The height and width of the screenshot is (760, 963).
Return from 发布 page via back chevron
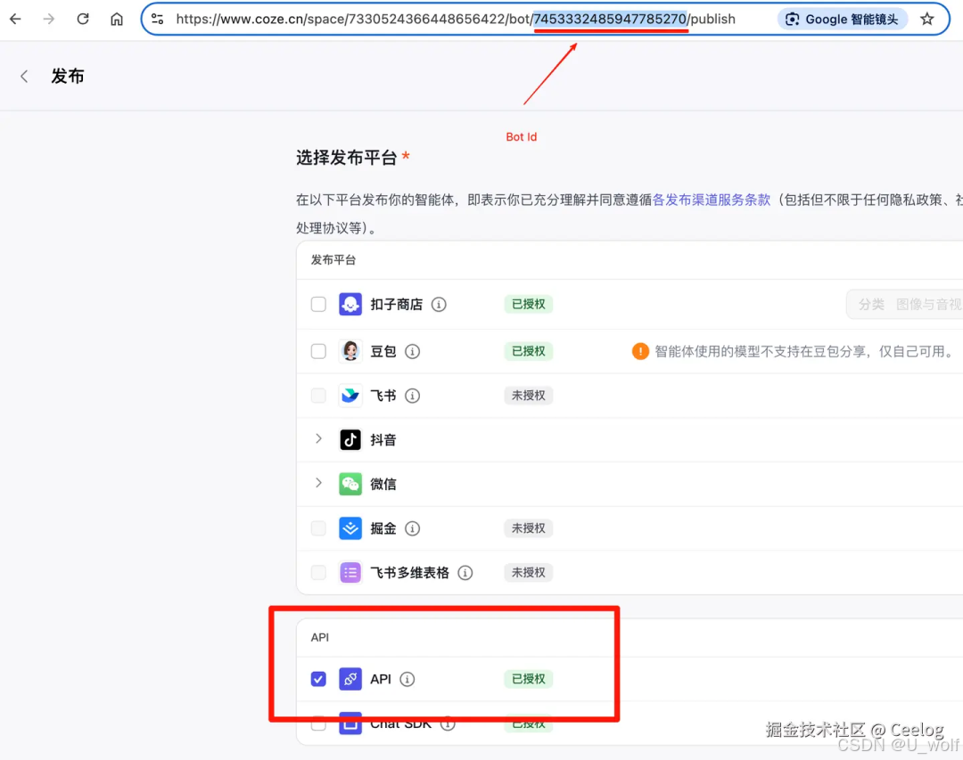point(24,76)
